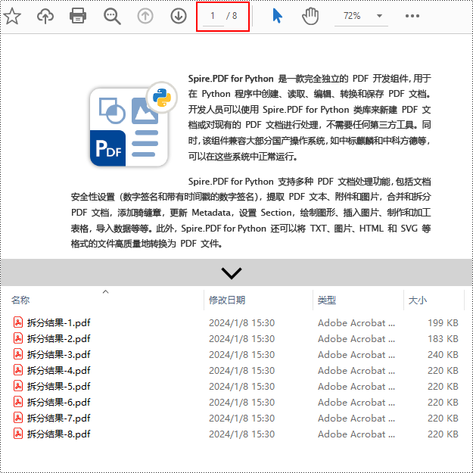Click PDF icon of 拆分结果-2.pdf
Image resolution: width=473 pixels, height=473 pixels.
pyautogui.click(x=18, y=338)
